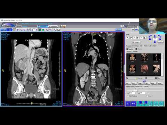Click the first MPR button in the row
The height and width of the screenshot is (125, 167).
pos(128,83)
